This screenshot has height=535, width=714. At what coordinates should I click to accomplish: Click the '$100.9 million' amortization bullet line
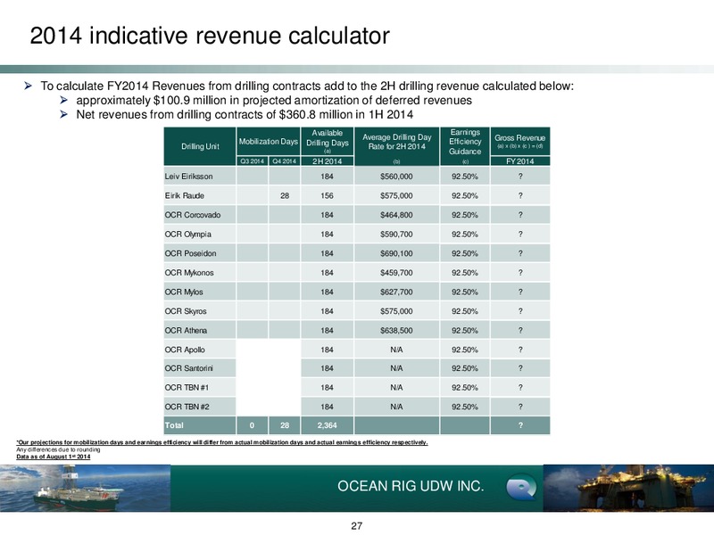pos(274,100)
